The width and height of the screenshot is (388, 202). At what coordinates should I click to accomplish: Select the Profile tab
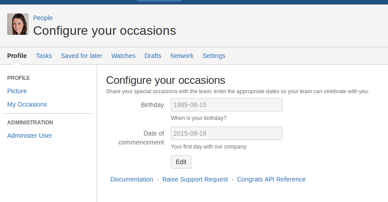point(17,56)
